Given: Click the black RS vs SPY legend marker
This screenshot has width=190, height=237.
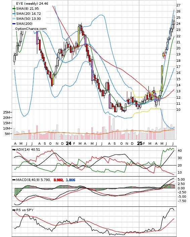Looking at the screenshot, I should click(14, 210).
